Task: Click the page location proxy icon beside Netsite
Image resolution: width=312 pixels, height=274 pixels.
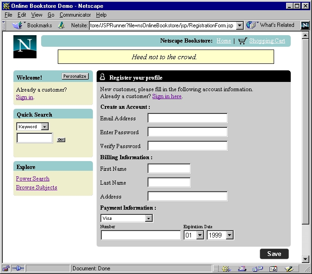Action: [61, 25]
